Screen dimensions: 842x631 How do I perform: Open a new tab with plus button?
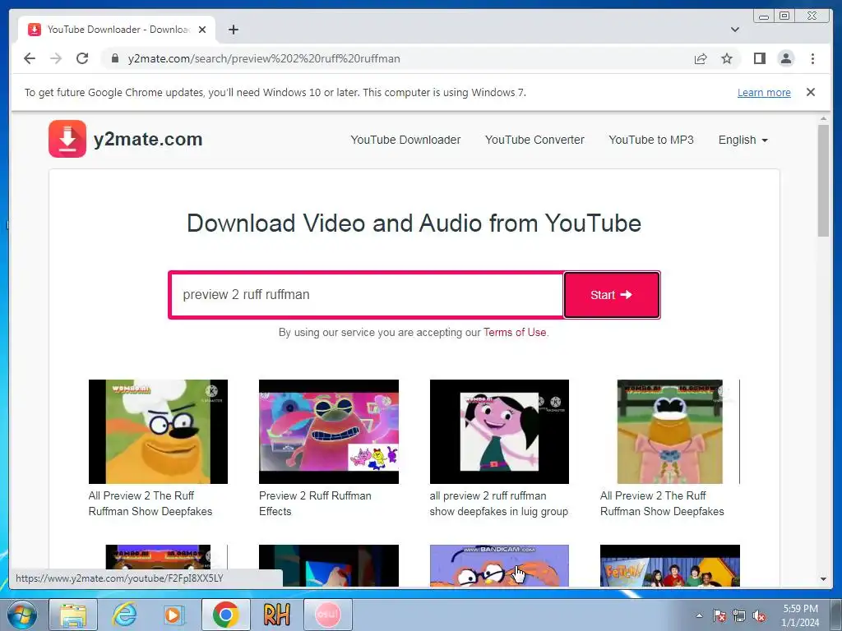point(233,30)
